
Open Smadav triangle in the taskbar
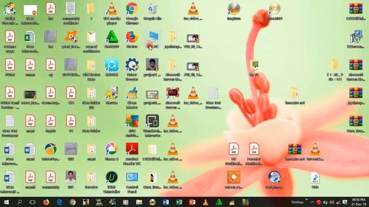point(219,202)
